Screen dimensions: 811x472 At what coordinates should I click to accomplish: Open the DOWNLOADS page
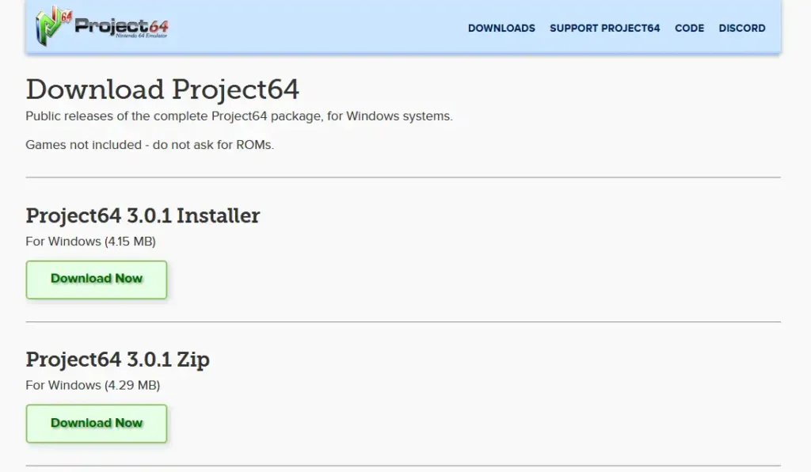coord(501,28)
